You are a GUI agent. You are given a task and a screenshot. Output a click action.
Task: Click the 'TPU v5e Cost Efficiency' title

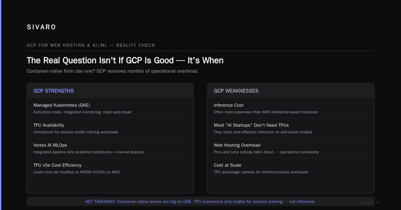coord(57,165)
